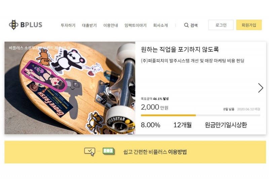This screenshot has width=269, height=179.
Task: Click the yellow 회원가입 button
Action: (249, 25)
